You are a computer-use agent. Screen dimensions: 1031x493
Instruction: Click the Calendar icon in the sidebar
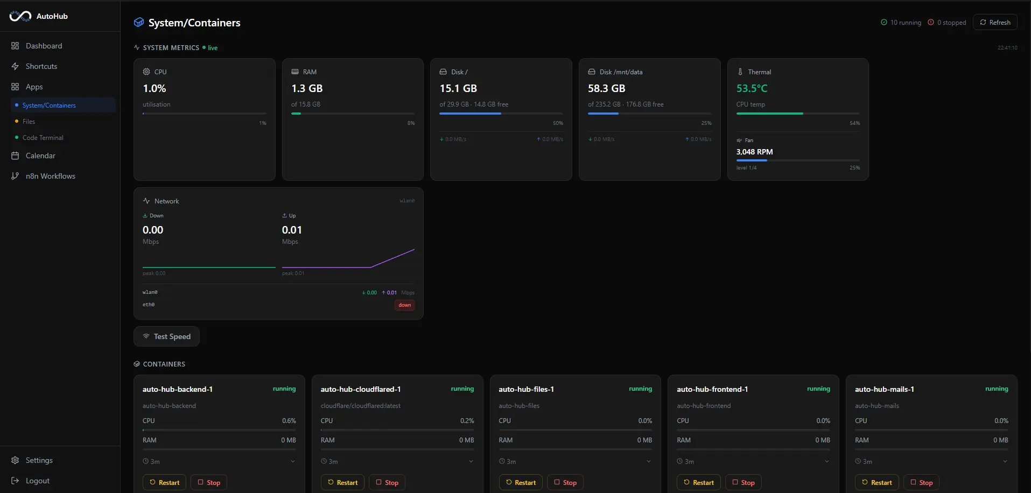(15, 156)
